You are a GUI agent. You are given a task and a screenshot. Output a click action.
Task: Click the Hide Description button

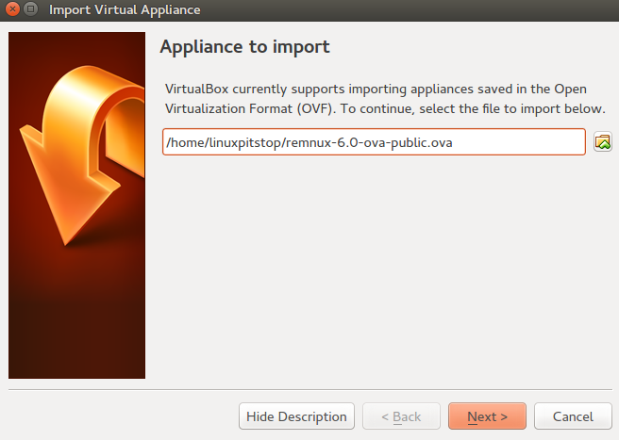pyautogui.click(x=296, y=416)
